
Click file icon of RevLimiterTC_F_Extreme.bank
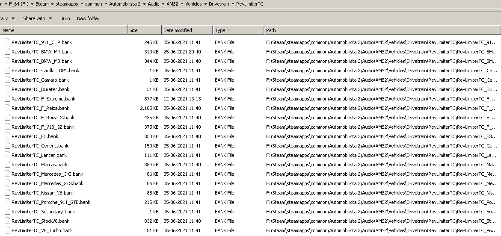[x=7, y=99]
